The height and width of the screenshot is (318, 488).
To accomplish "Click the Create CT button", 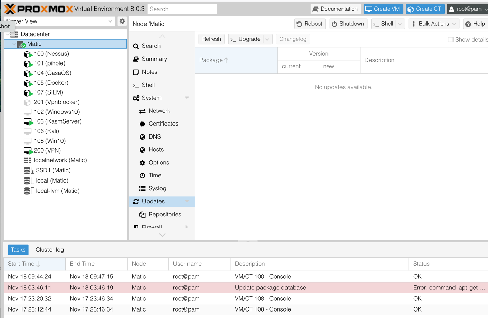I will tap(425, 9).
